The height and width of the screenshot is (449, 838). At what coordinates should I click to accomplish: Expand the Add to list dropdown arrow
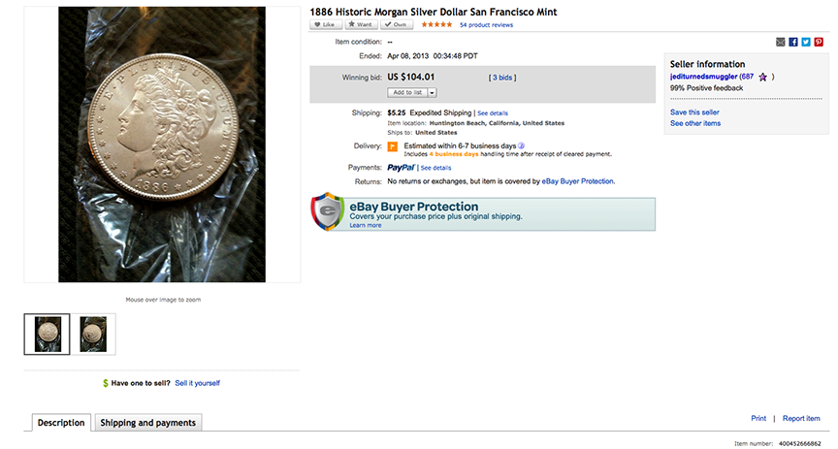click(433, 93)
